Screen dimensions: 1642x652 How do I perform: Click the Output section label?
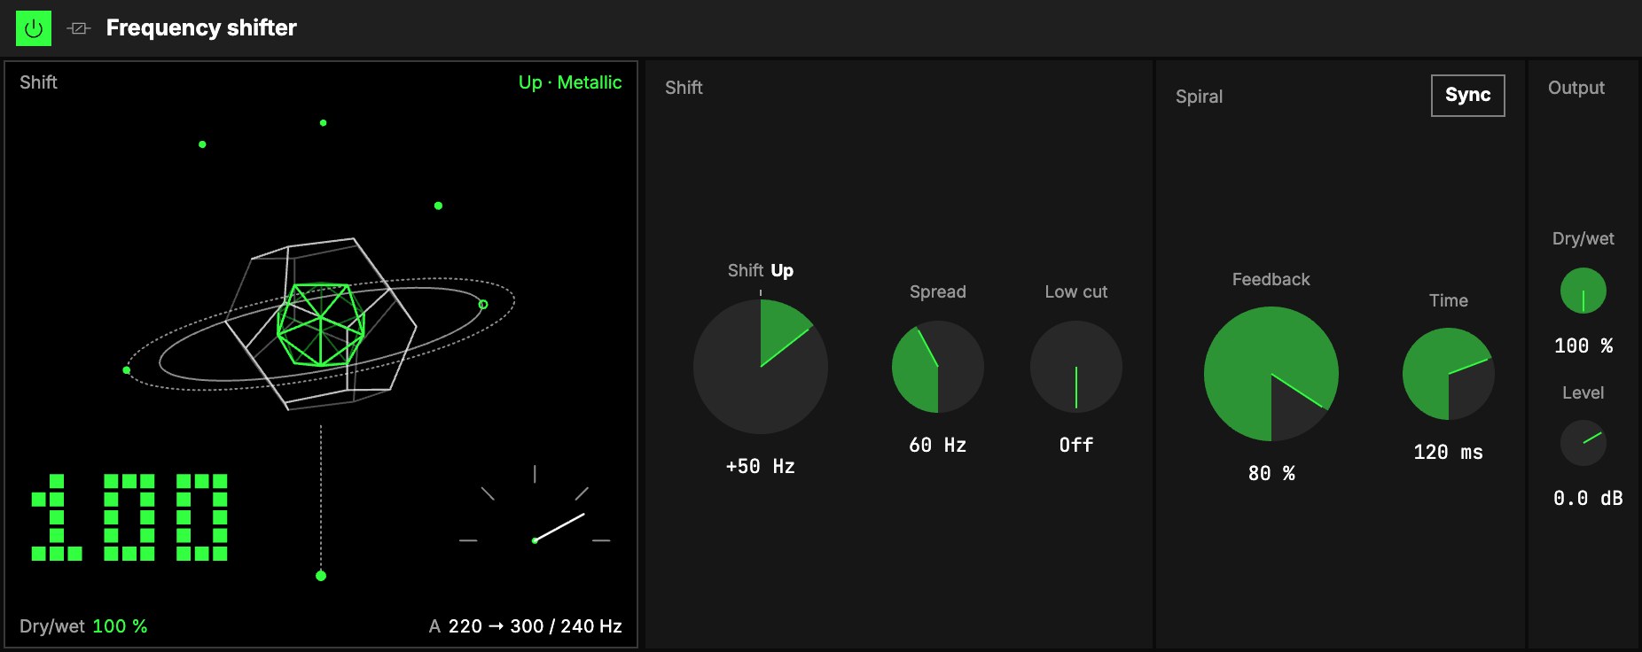[1576, 88]
